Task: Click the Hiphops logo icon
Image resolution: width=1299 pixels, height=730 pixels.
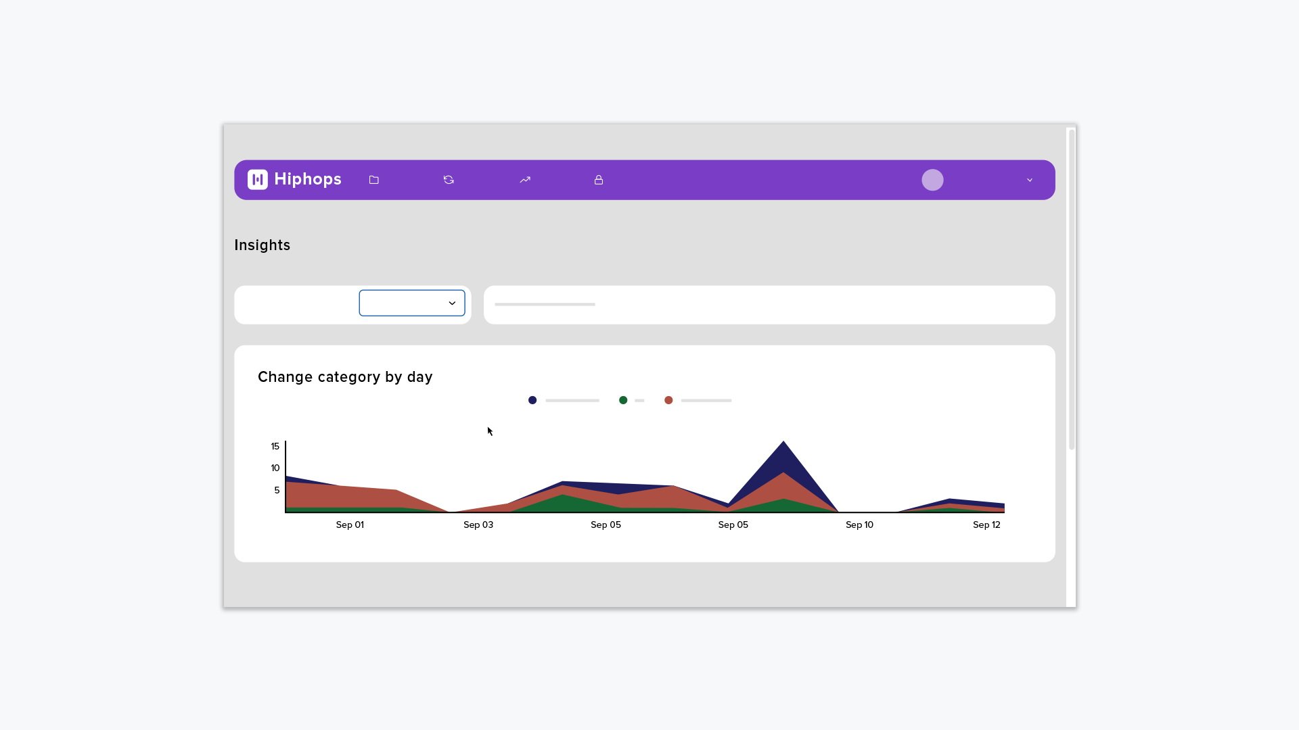Action: pyautogui.click(x=257, y=180)
